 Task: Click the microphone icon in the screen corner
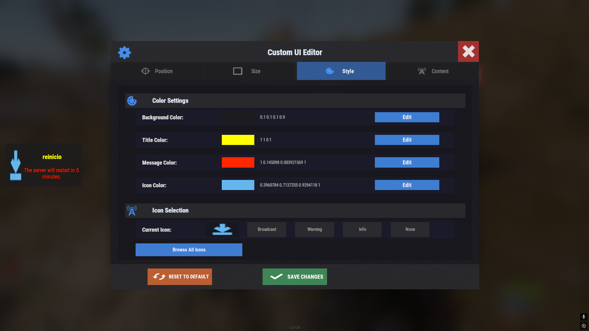(x=584, y=317)
